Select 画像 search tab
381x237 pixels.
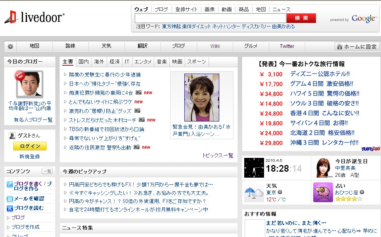(209, 9)
